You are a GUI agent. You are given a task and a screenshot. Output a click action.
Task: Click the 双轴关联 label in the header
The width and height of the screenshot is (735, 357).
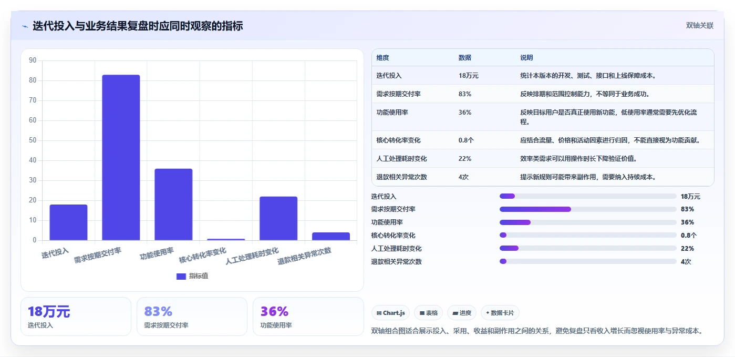click(700, 26)
